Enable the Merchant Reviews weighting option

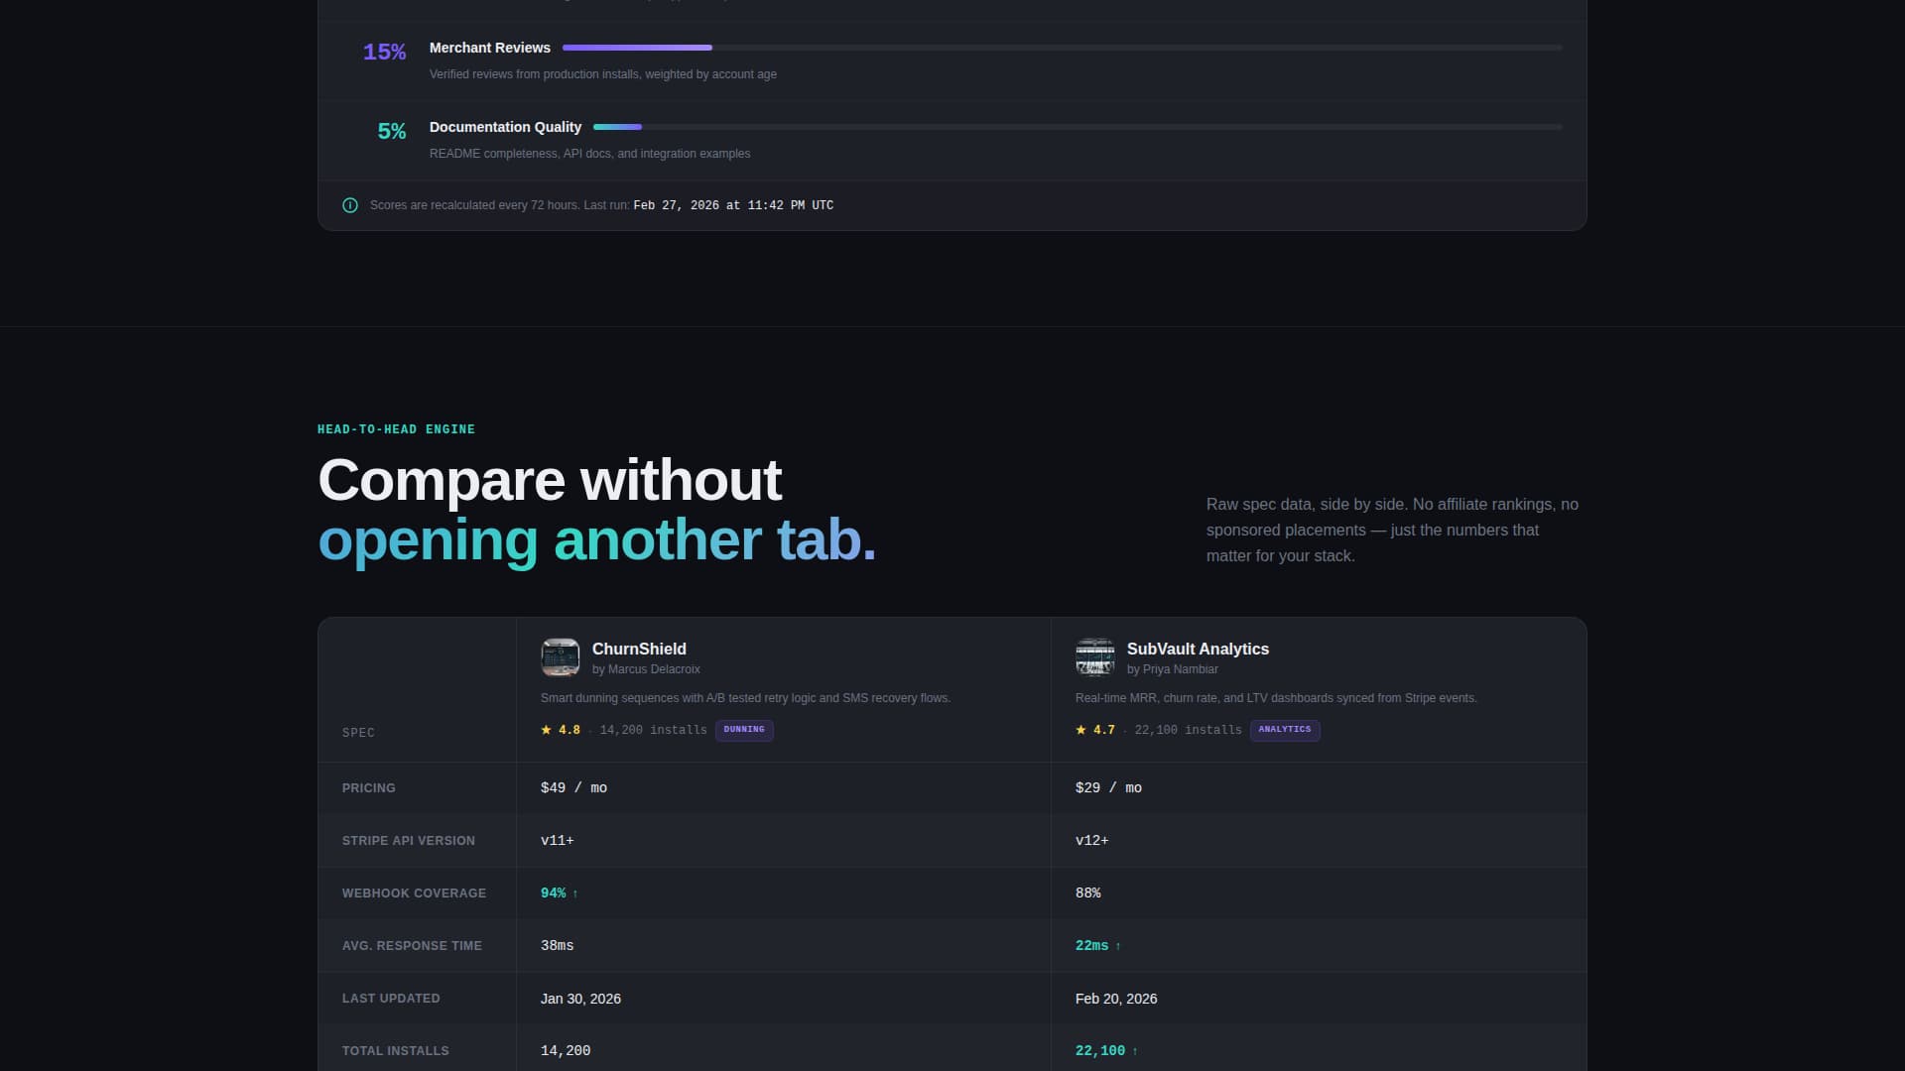pyautogui.click(x=490, y=48)
